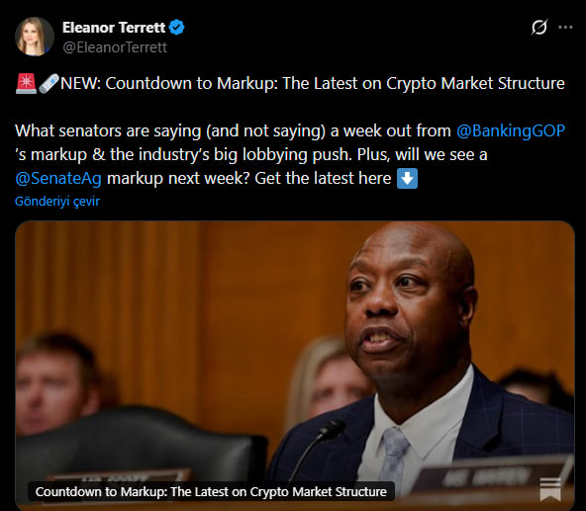Viewport: 586px width, 511px height.
Task: Click the Substack logo on the image corner
Action: (550, 489)
